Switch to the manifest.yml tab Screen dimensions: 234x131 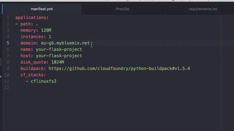point(42,9)
